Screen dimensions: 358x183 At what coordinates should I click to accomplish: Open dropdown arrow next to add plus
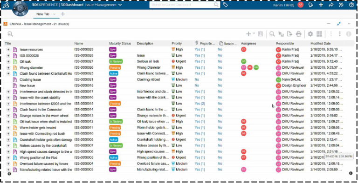point(254,33)
